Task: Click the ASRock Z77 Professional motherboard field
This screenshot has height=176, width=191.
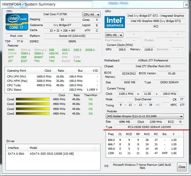Action: [153, 60]
